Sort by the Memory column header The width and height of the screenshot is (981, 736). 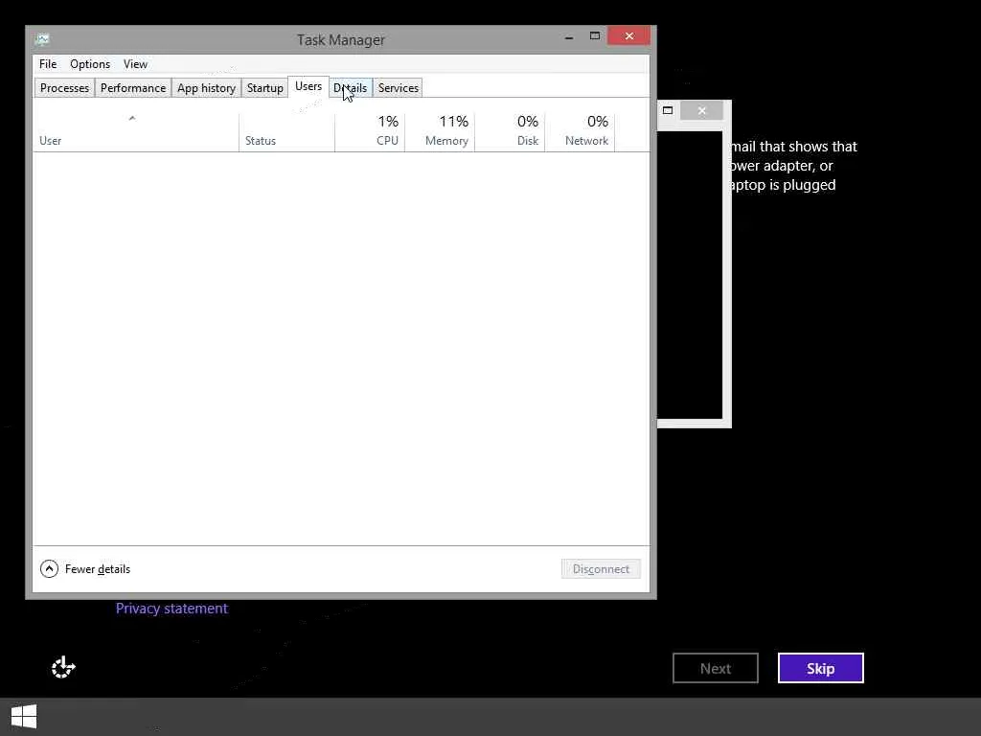click(440, 131)
